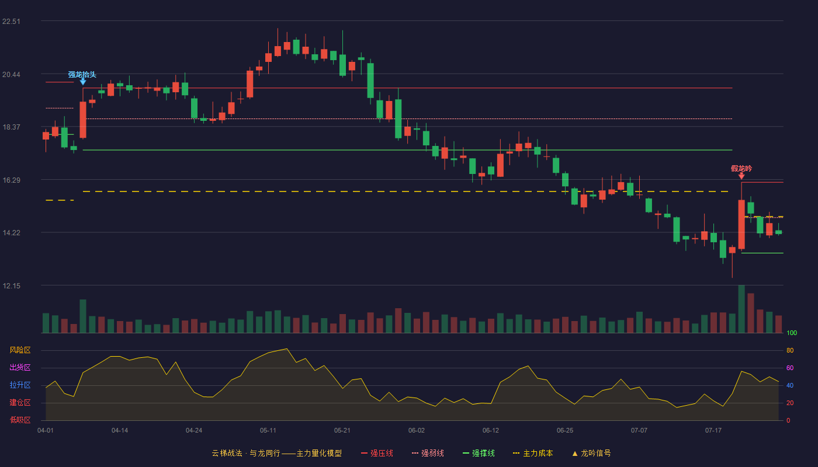The height and width of the screenshot is (467, 818).
Task: Click the 拉升区 zone label
Action: pyautogui.click(x=20, y=385)
